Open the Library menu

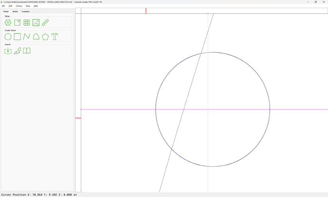tap(19, 6)
